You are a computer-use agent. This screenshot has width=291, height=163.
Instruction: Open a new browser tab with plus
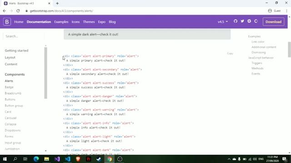[57, 3]
